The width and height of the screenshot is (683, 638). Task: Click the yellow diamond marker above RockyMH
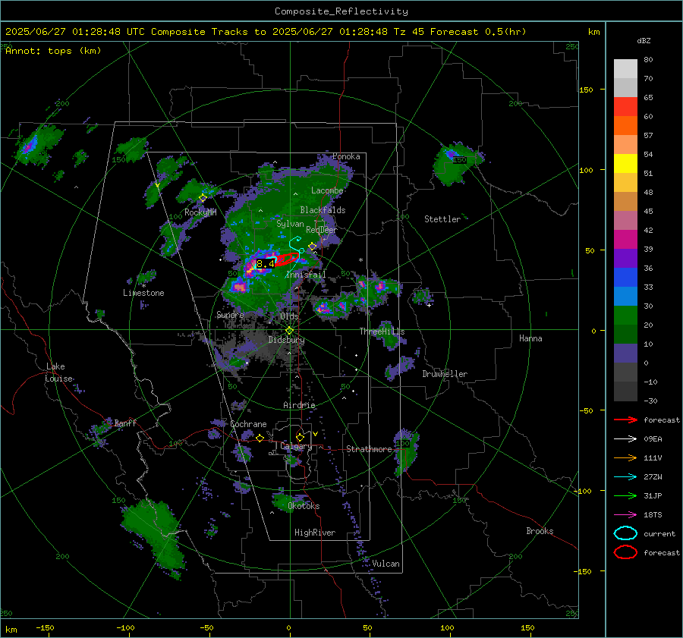(x=203, y=198)
